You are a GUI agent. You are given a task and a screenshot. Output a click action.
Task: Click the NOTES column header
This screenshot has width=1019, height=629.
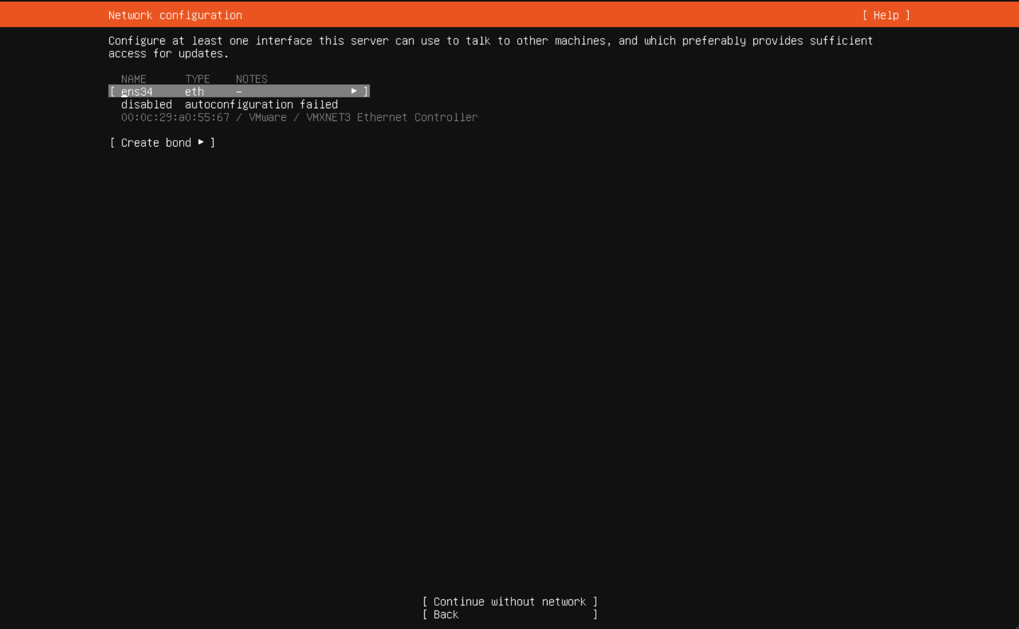coord(252,79)
